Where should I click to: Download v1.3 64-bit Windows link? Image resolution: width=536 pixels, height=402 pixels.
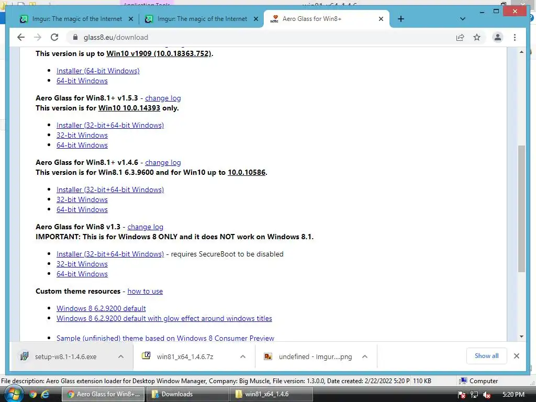click(82, 274)
